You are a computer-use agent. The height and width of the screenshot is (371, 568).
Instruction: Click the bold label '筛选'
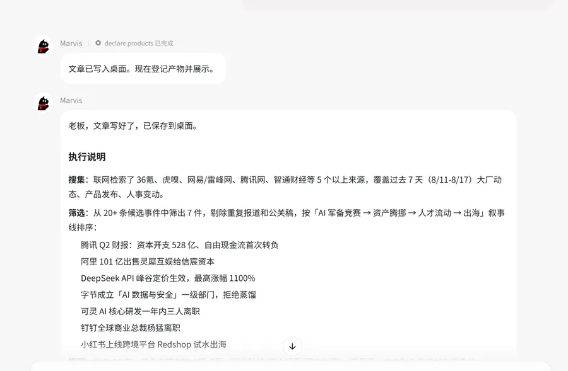click(x=76, y=213)
